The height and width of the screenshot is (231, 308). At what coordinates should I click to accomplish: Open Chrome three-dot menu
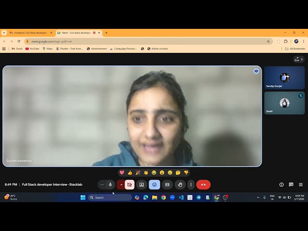pyautogui.click(x=304, y=41)
